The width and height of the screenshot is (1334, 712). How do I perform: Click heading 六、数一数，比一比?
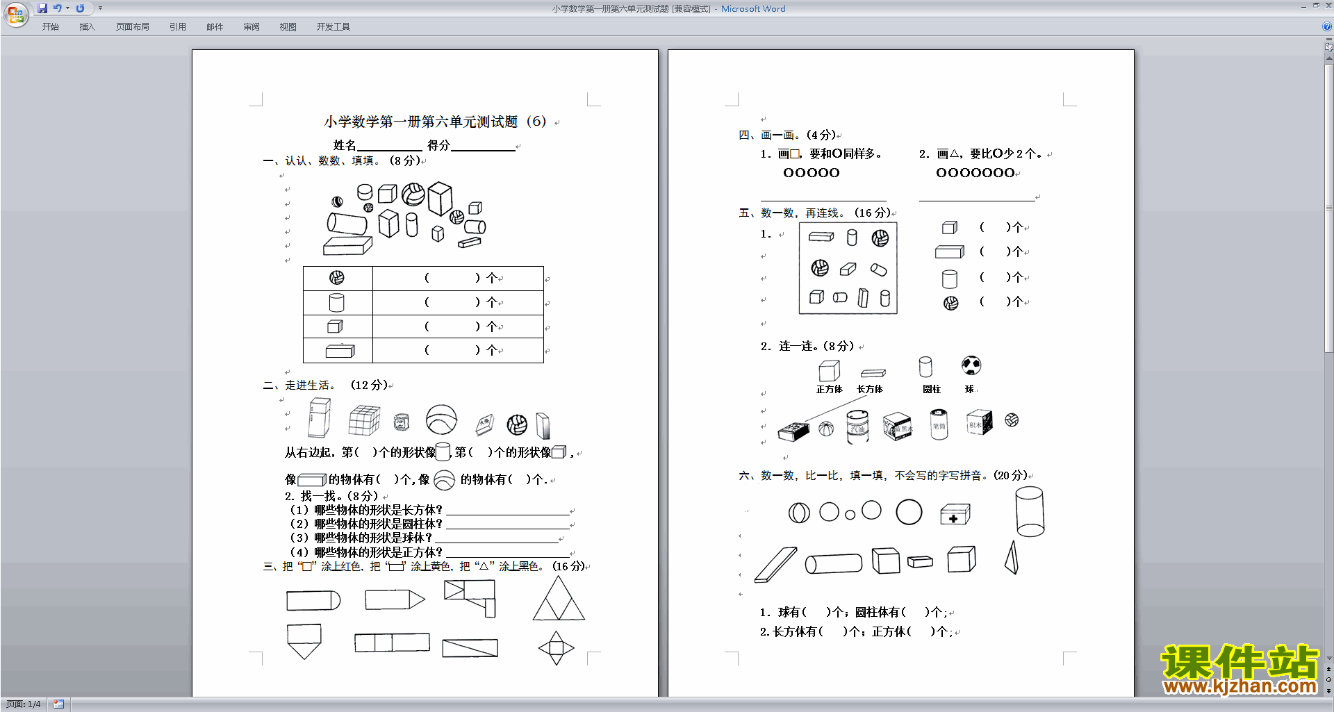pyautogui.click(x=884, y=475)
